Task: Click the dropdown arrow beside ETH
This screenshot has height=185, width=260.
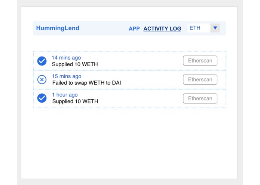Action: click(x=215, y=28)
